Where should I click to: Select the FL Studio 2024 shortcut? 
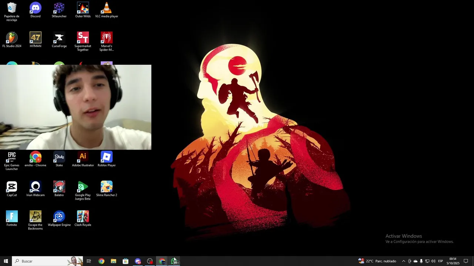(12, 40)
